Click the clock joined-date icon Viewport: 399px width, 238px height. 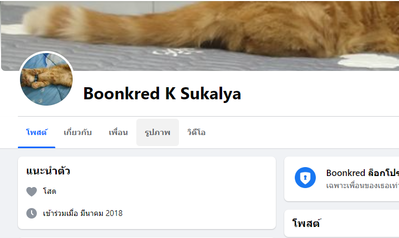click(x=32, y=213)
